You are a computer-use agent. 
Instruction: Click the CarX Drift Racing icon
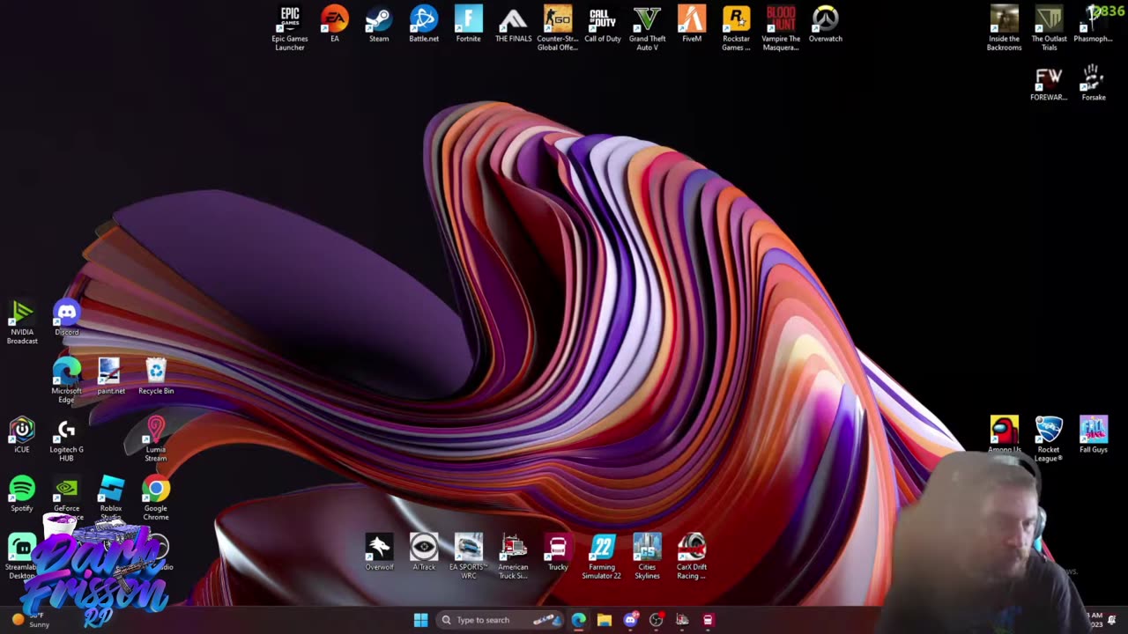pyautogui.click(x=692, y=556)
